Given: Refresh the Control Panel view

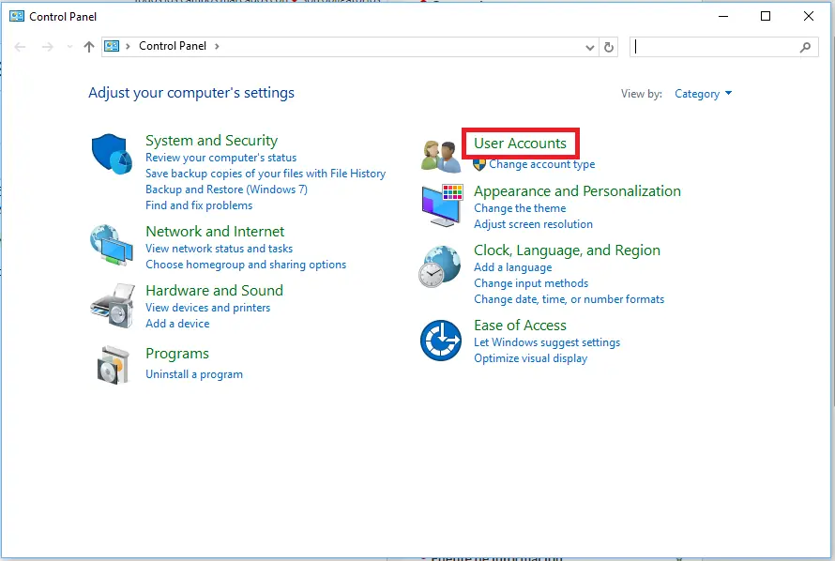Looking at the screenshot, I should coord(609,47).
